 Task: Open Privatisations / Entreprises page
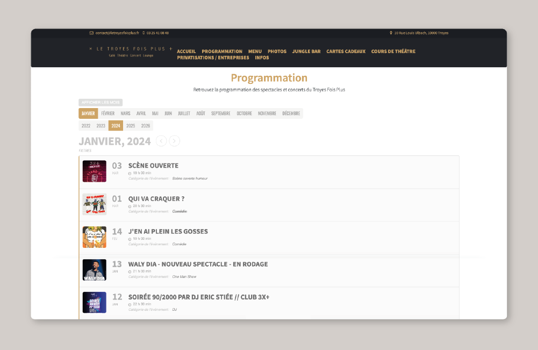pyautogui.click(x=213, y=58)
